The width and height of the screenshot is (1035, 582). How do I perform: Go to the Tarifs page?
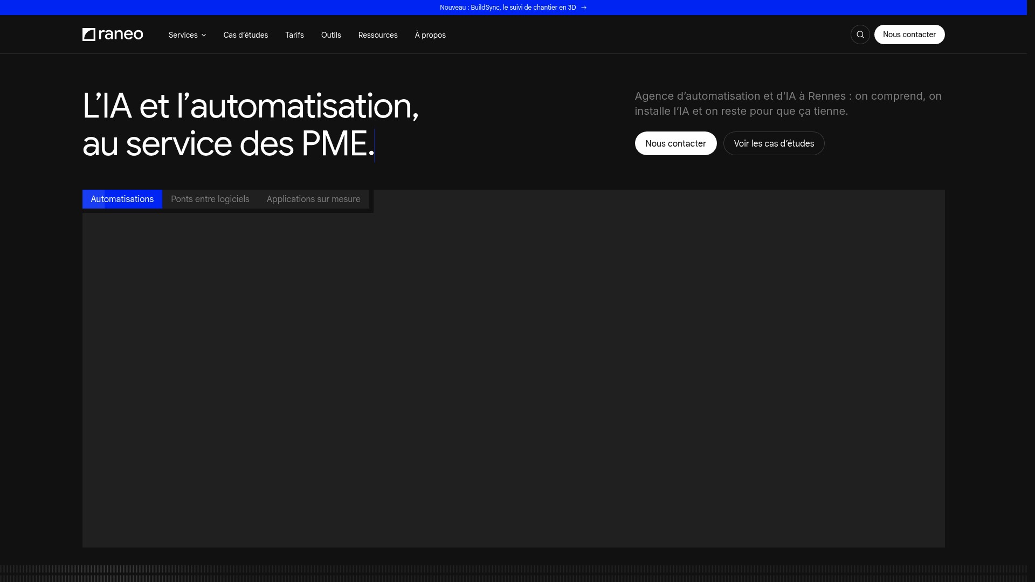[x=294, y=35]
